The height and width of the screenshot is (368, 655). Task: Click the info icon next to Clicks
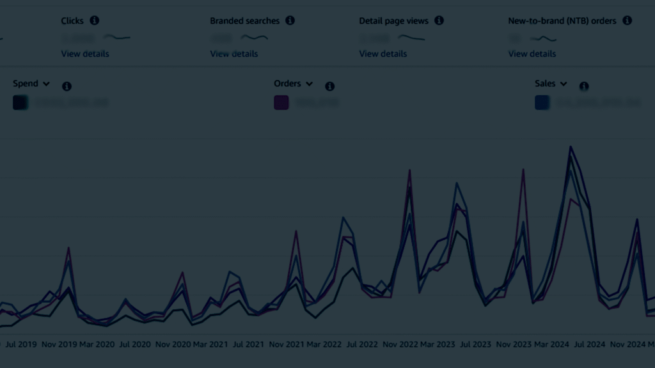tap(95, 20)
